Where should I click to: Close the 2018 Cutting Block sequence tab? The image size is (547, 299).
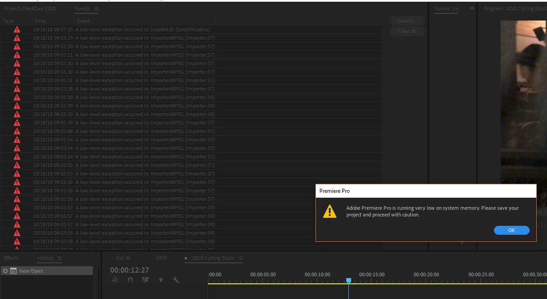pos(186,258)
